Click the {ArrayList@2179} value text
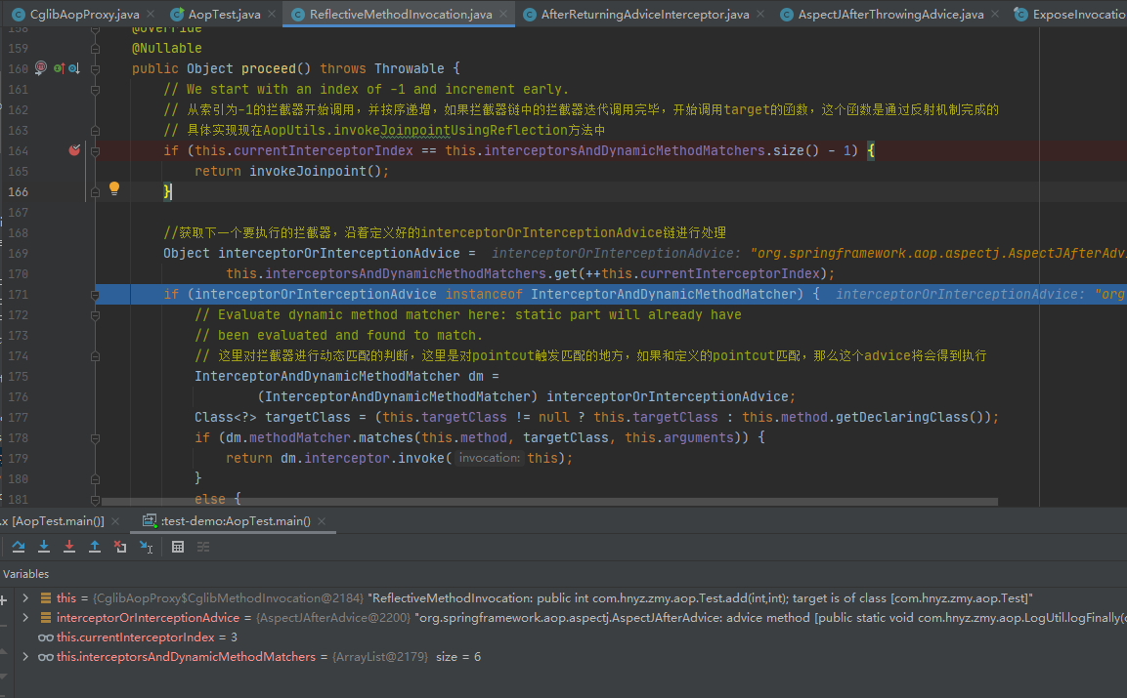Viewport: 1127px width, 698px height. pyautogui.click(x=379, y=657)
